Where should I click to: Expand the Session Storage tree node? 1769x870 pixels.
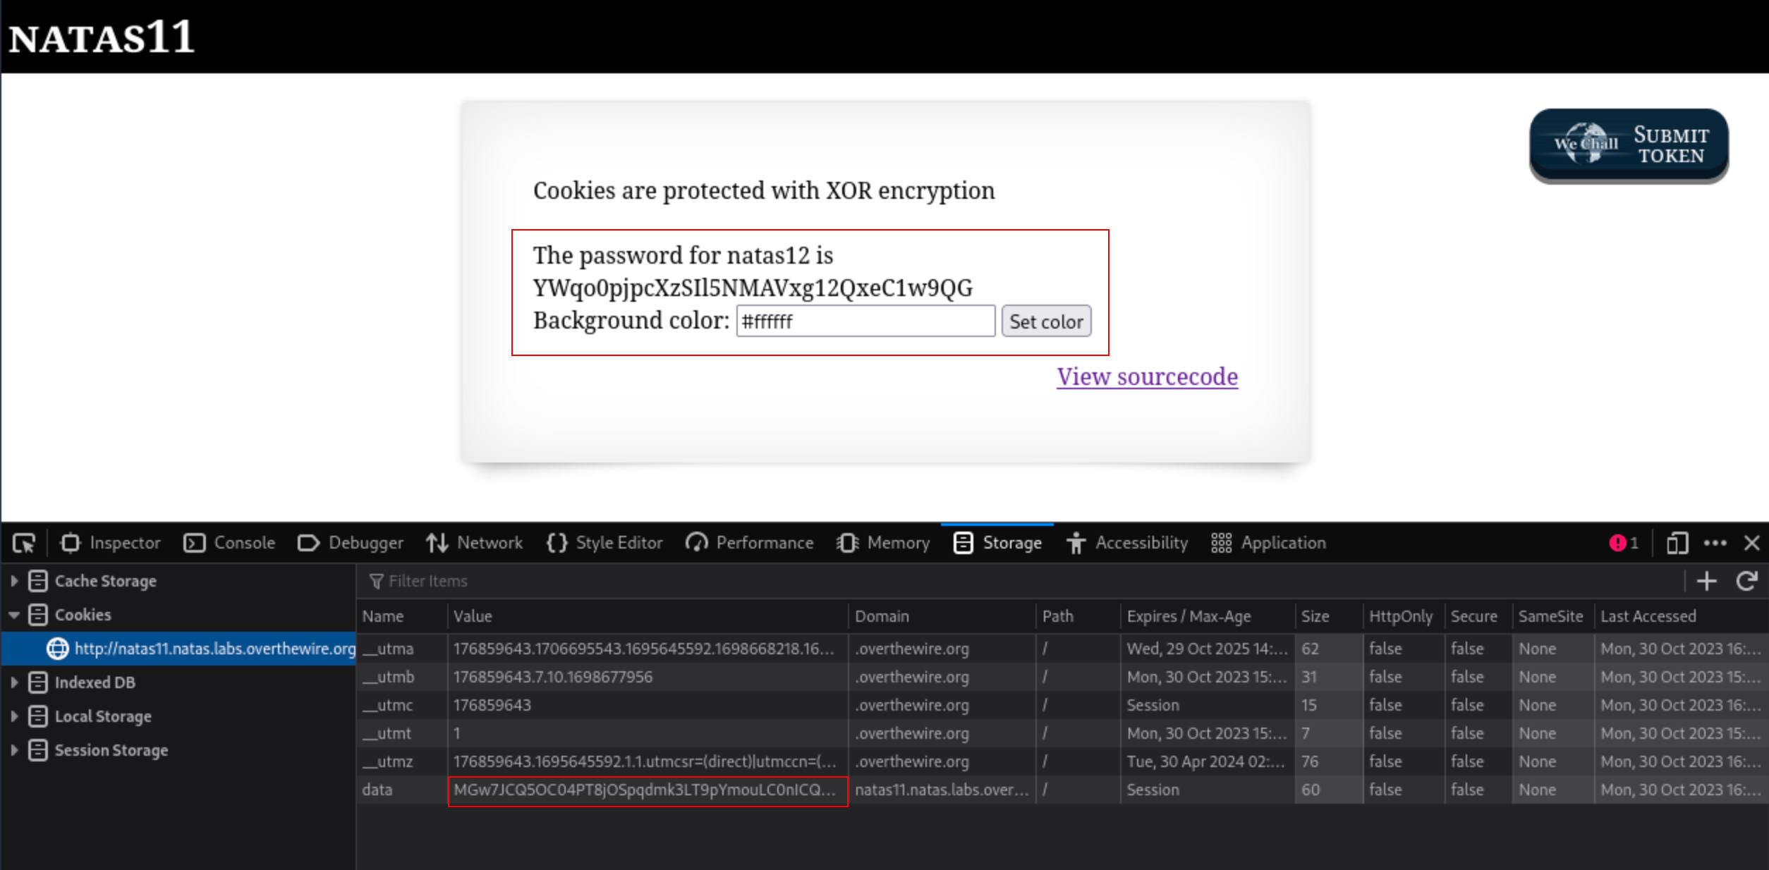14,750
